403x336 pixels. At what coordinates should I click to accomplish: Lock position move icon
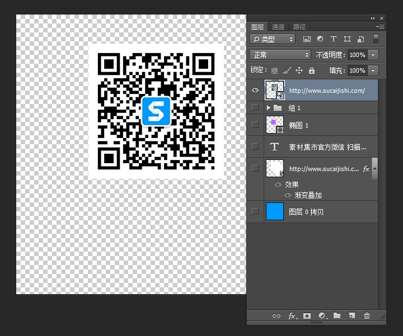coord(299,70)
